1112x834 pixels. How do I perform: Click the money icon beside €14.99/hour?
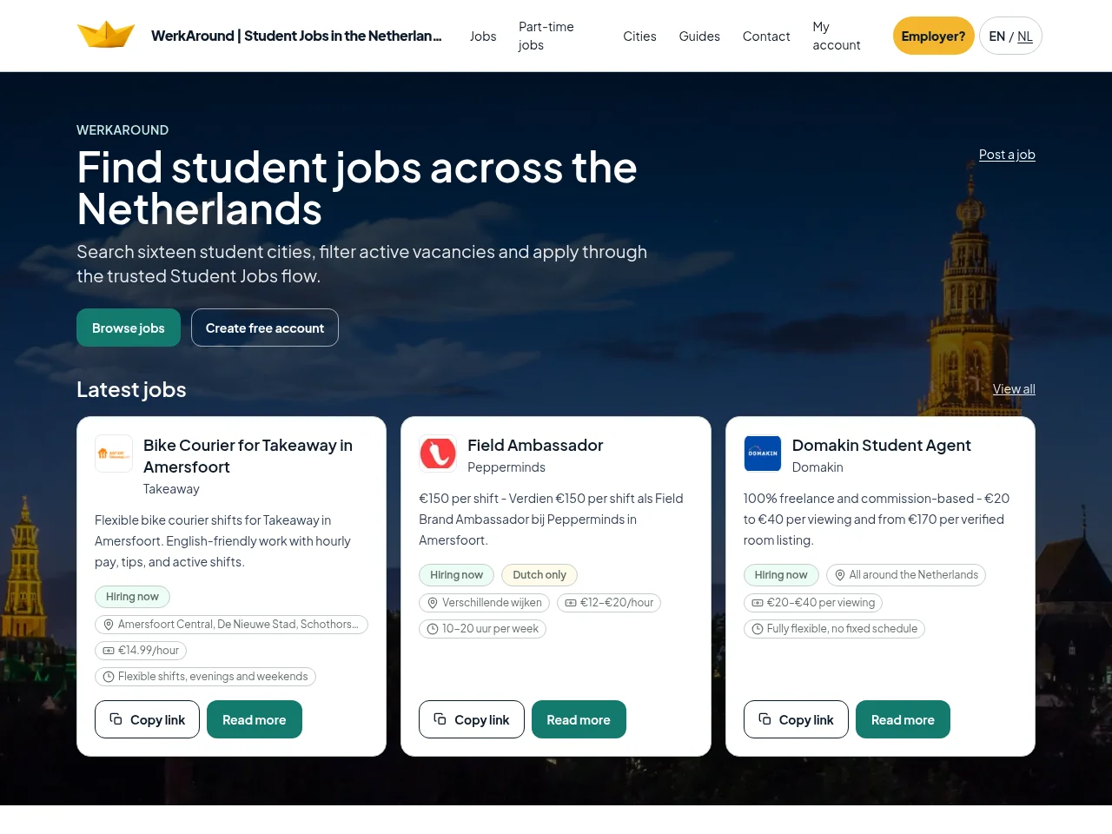pos(109,651)
